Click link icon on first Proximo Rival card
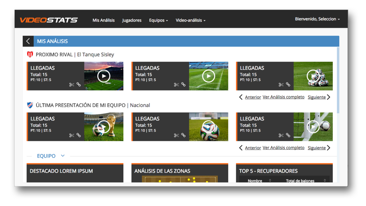 click(x=79, y=84)
